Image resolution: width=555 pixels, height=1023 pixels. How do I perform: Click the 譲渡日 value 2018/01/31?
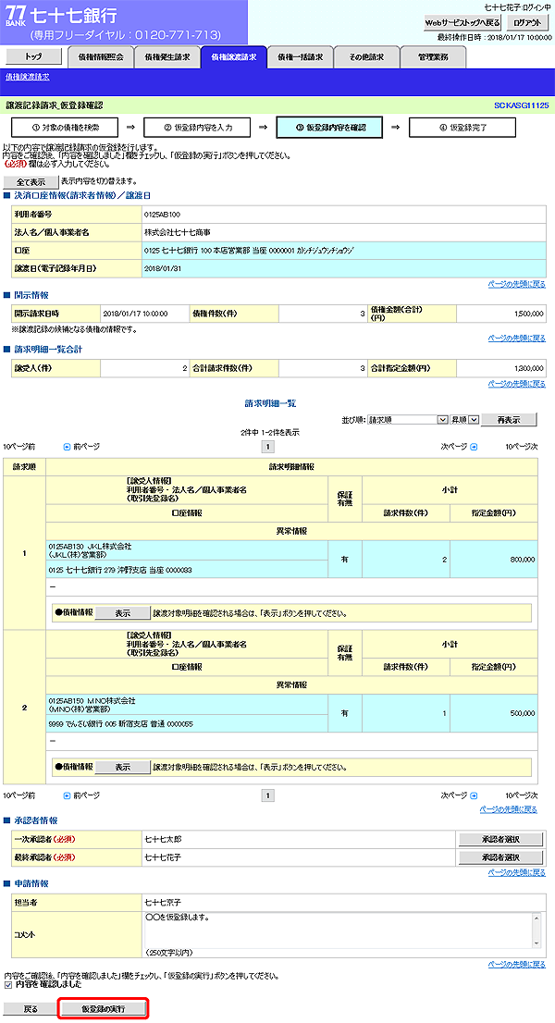163,269
